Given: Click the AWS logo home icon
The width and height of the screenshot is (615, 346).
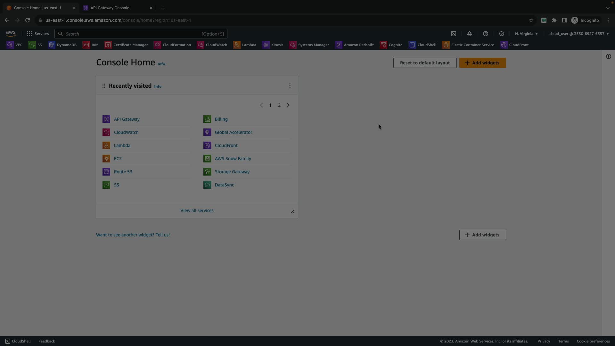Looking at the screenshot, I should [x=11, y=33].
